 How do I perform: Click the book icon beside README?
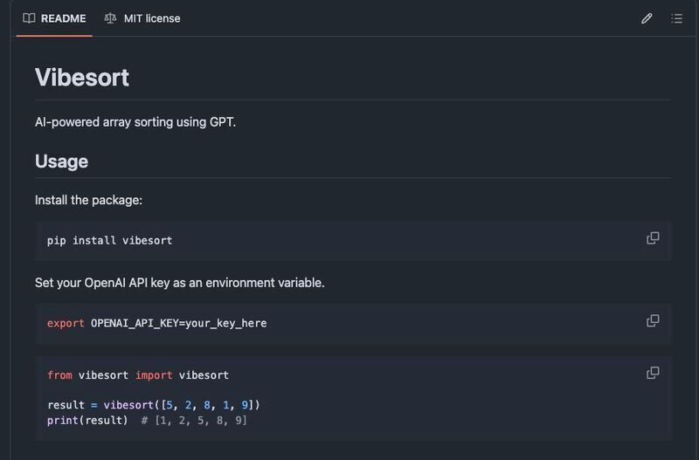(29, 18)
